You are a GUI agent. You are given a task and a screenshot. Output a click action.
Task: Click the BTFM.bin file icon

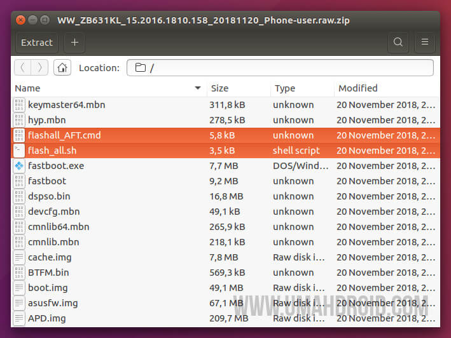click(x=19, y=272)
